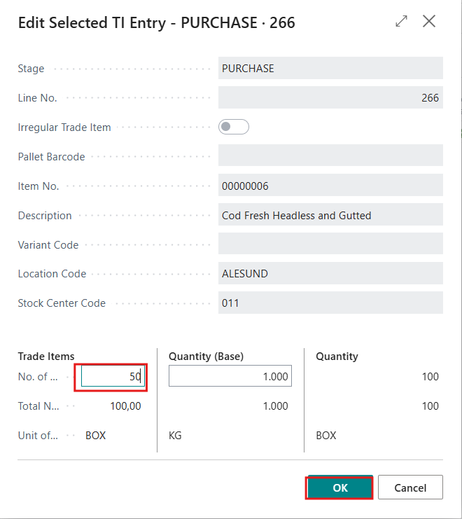Focus the No. of trade items field

click(x=113, y=376)
